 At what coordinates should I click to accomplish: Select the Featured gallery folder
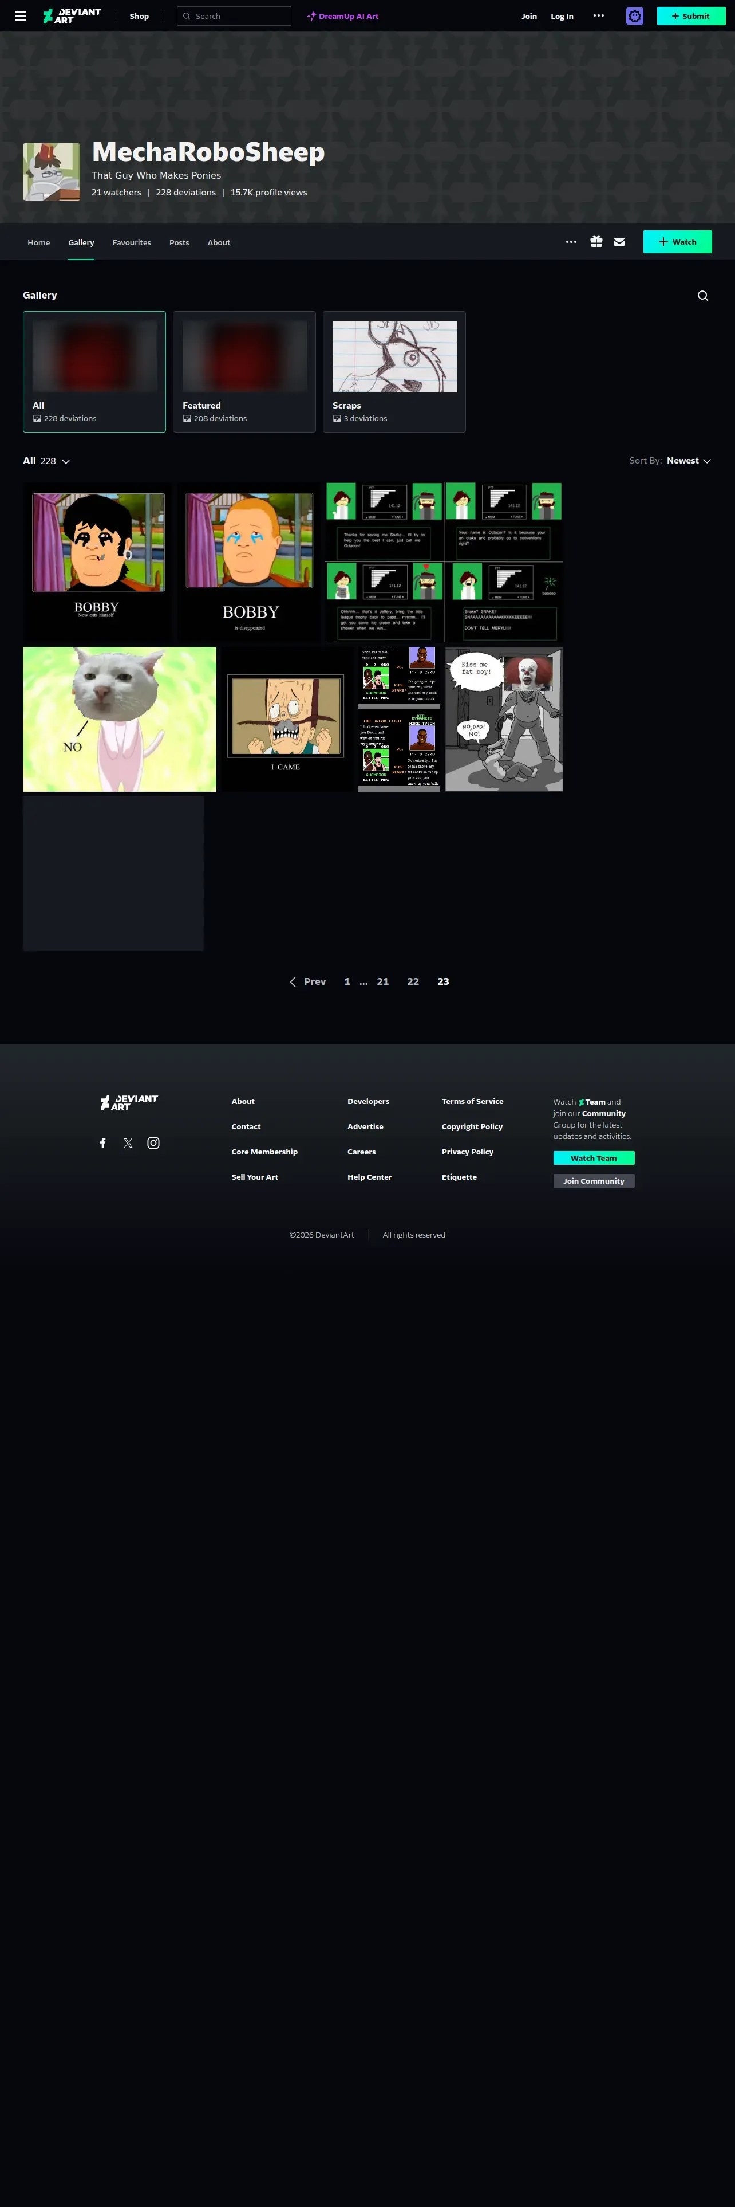(245, 372)
